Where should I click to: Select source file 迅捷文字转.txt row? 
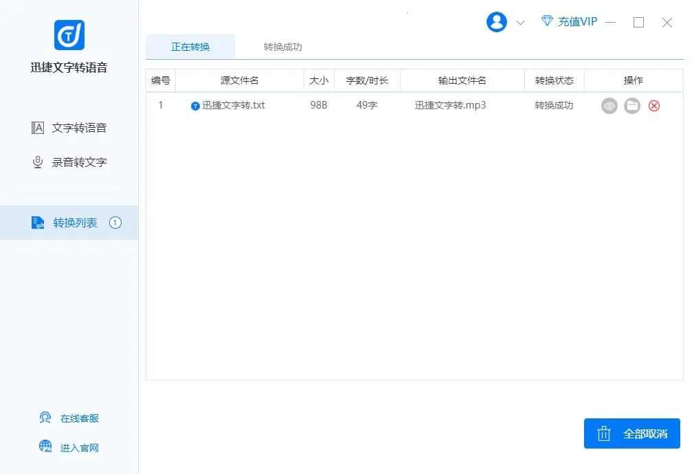pos(232,106)
